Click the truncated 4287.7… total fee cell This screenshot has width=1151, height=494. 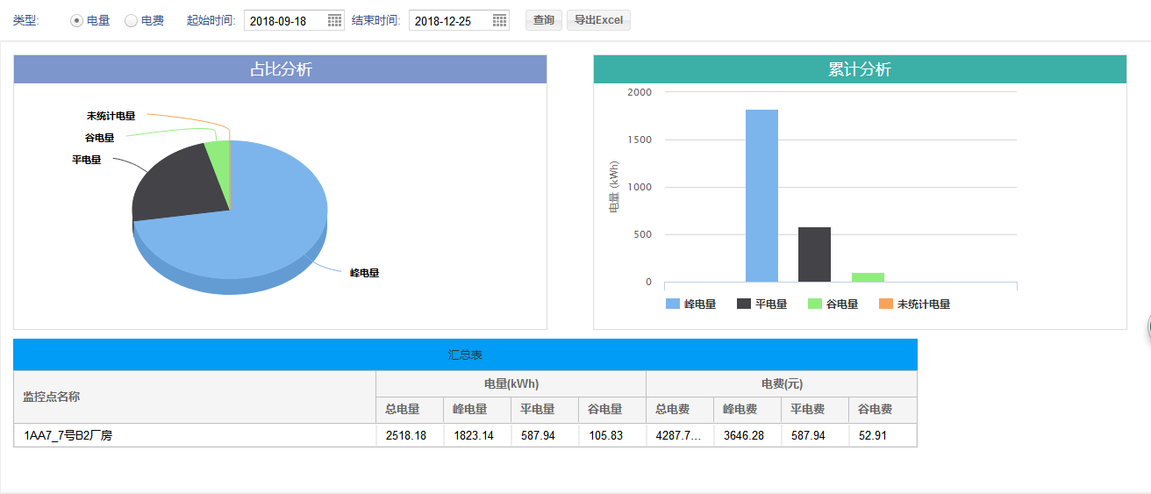680,435
